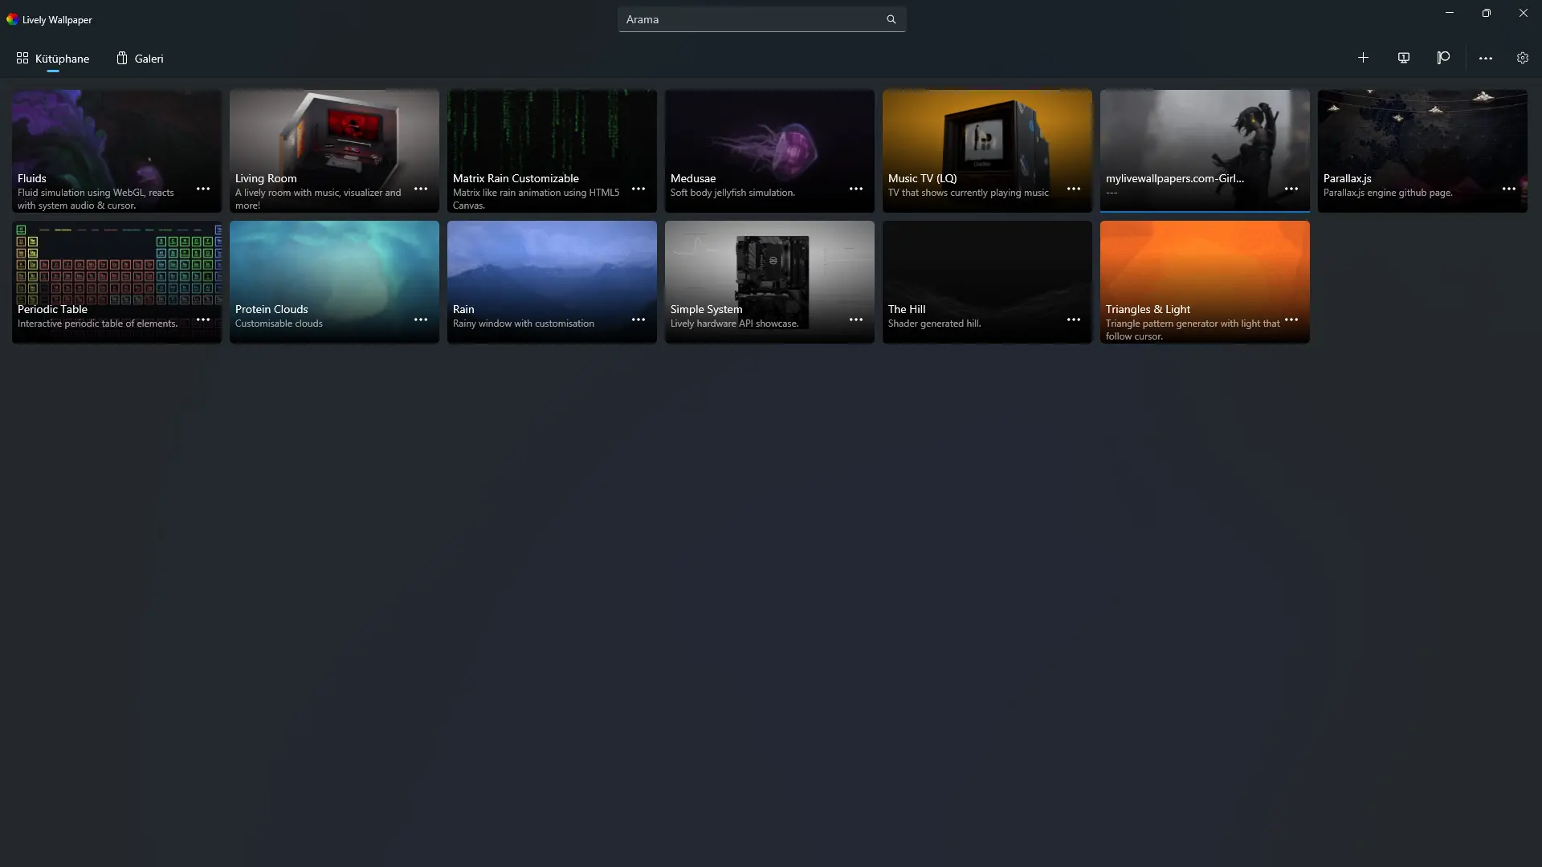
Task: Click 'Parallax.js engine github page.' text
Action: click(x=1388, y=193)
